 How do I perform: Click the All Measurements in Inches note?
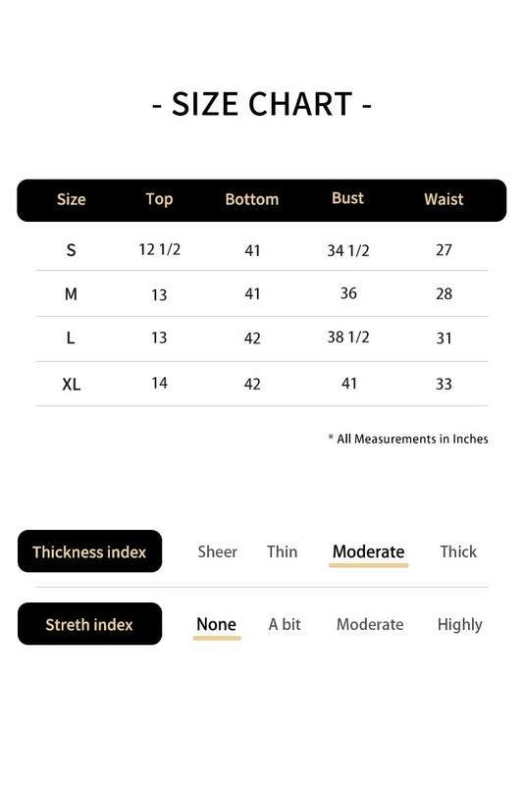(x=408, y=439)
